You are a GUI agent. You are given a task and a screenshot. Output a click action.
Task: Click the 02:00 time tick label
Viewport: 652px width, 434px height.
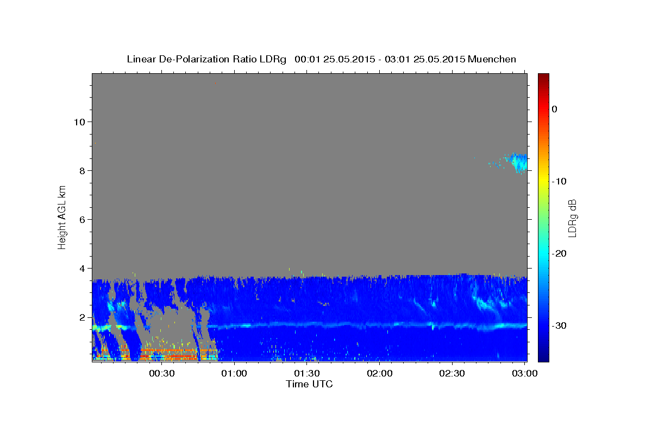click(379, 373)
